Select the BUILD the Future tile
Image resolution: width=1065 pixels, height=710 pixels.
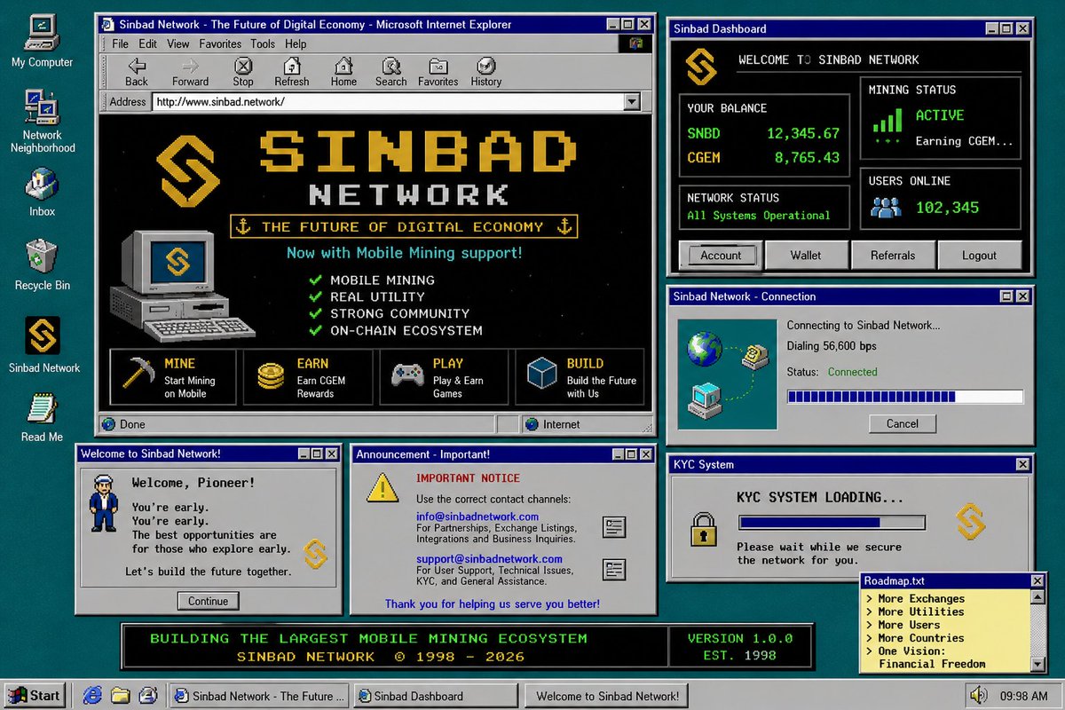(x=580, y=377)
